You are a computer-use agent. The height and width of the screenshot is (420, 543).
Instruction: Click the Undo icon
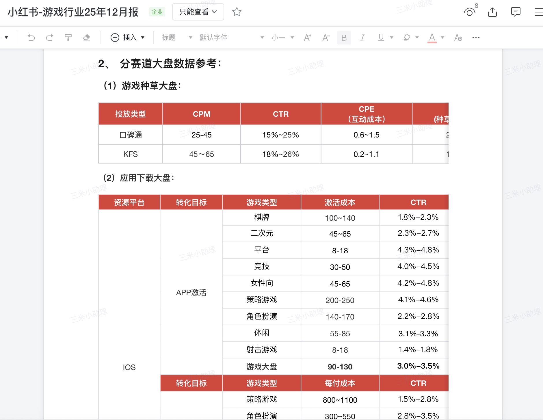tap(32, 37)
